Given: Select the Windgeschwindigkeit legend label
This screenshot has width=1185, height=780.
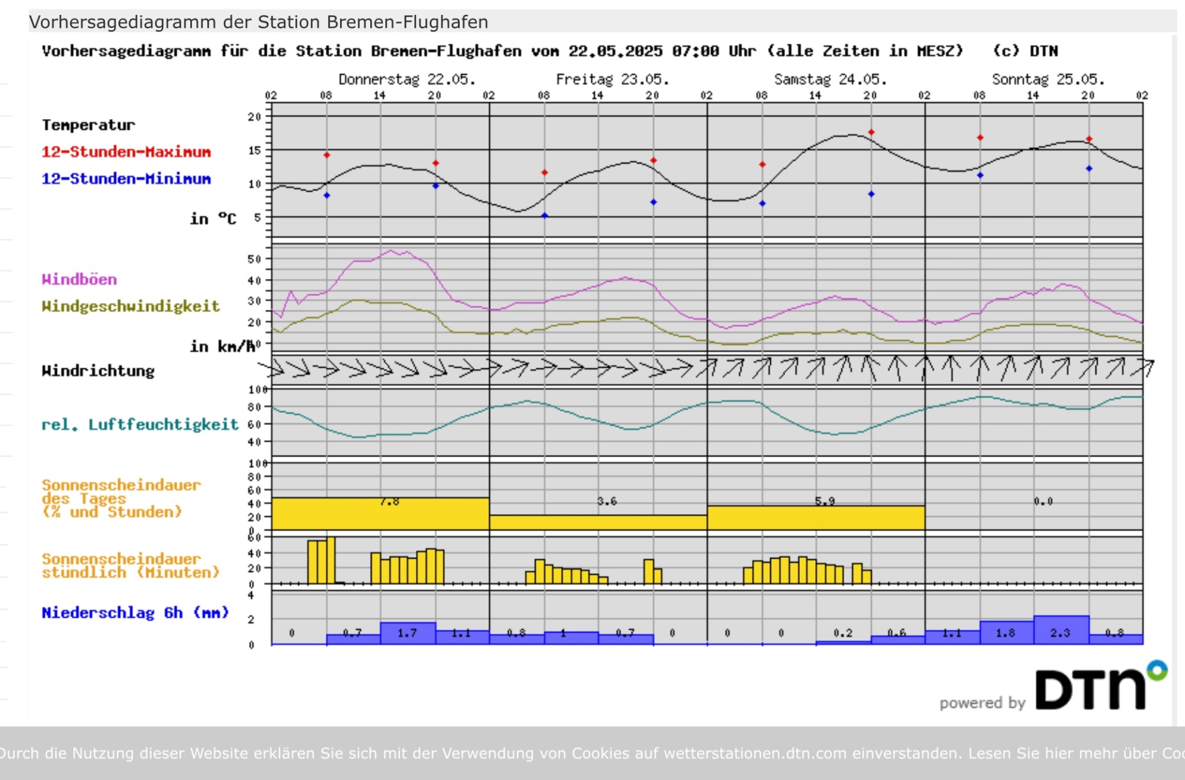Looking at the screenshot, I should click(130, 306).
